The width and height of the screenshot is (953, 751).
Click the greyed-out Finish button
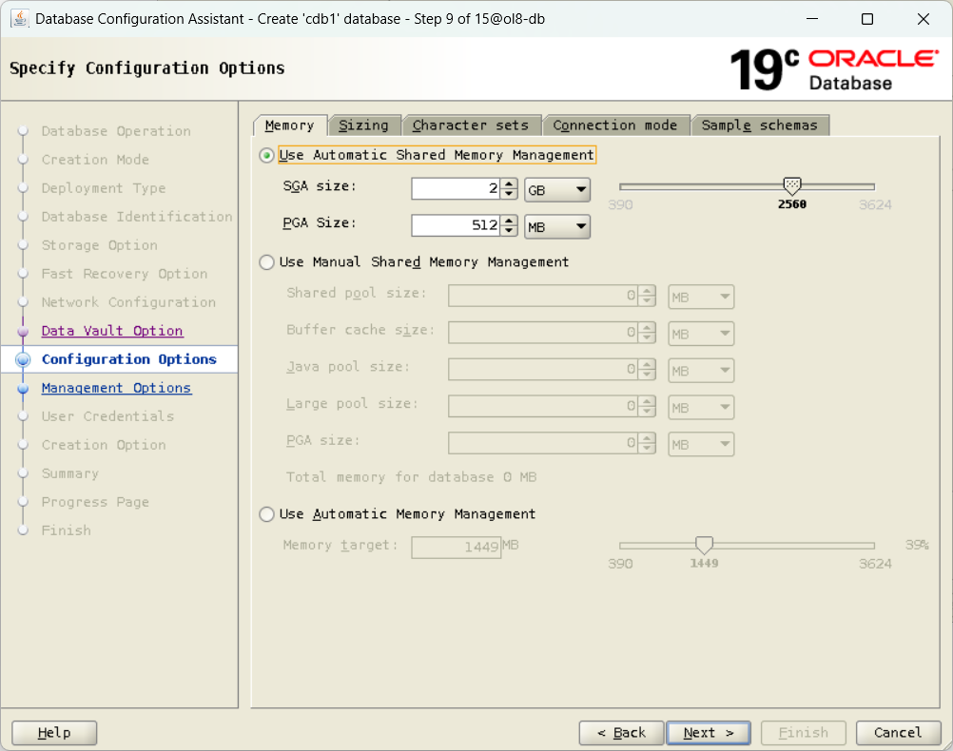coord(804,733)
